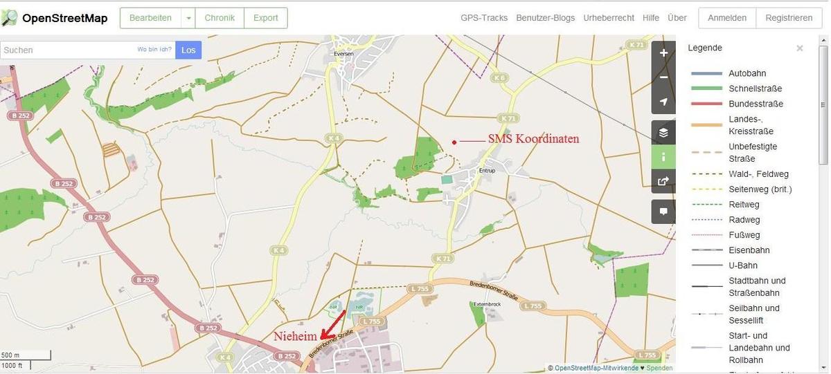Open the Über page
831x374 pixels.
(677, 18)
